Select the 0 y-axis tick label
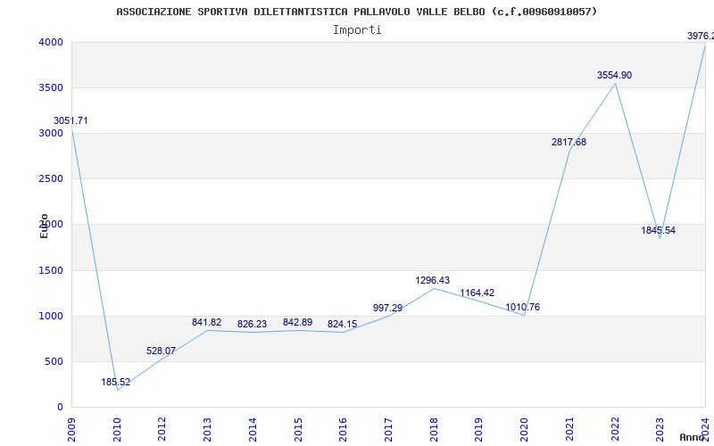 (60, 408)
